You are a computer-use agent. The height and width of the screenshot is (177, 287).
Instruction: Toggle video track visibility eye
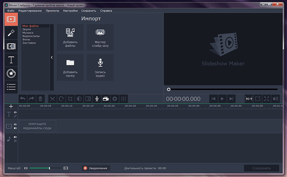point(15,124)
